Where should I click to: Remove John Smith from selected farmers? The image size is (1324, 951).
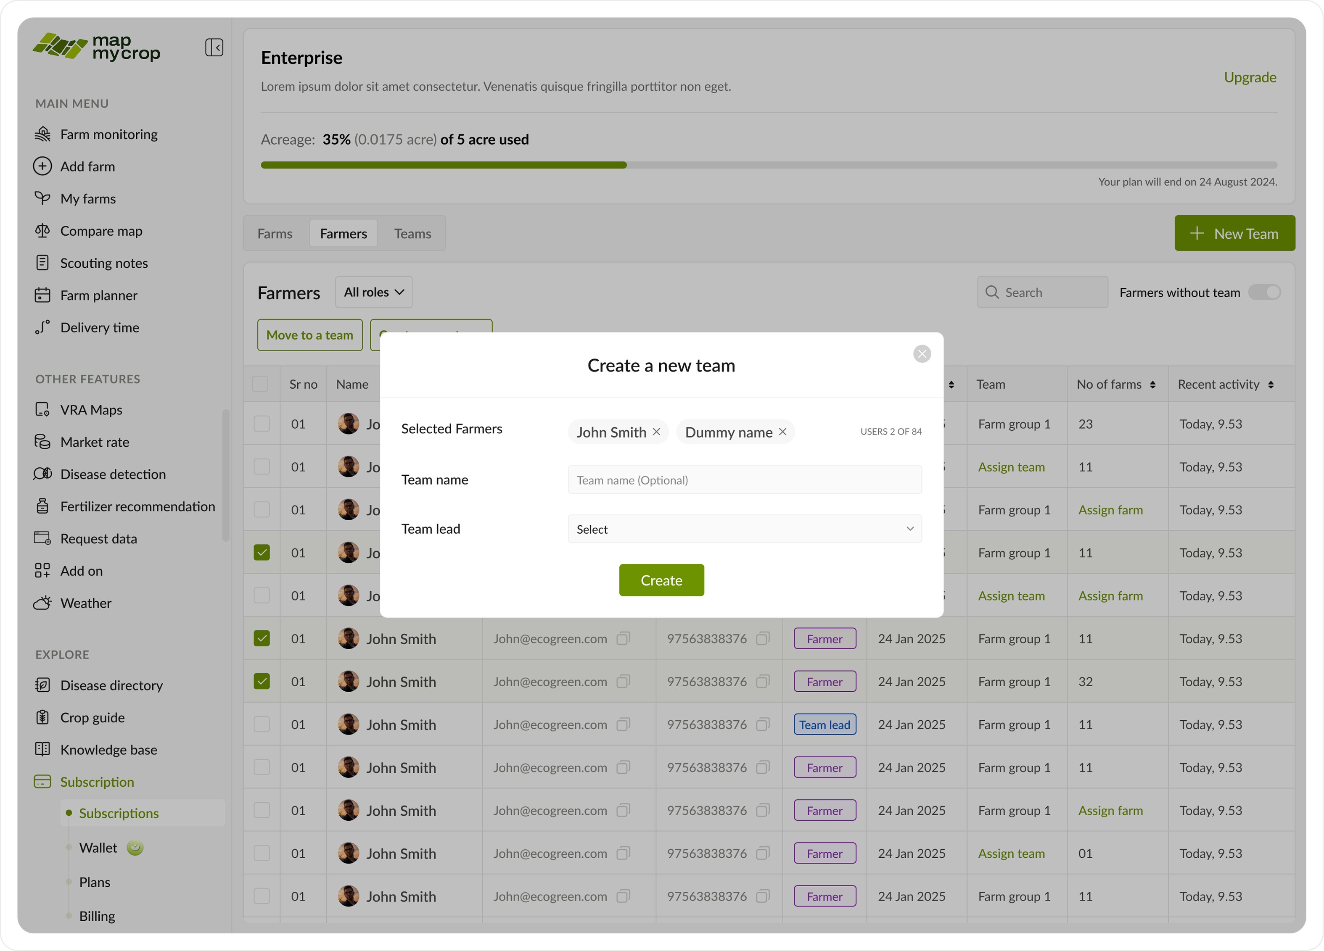pyautogui.click(x=656, y=432)
